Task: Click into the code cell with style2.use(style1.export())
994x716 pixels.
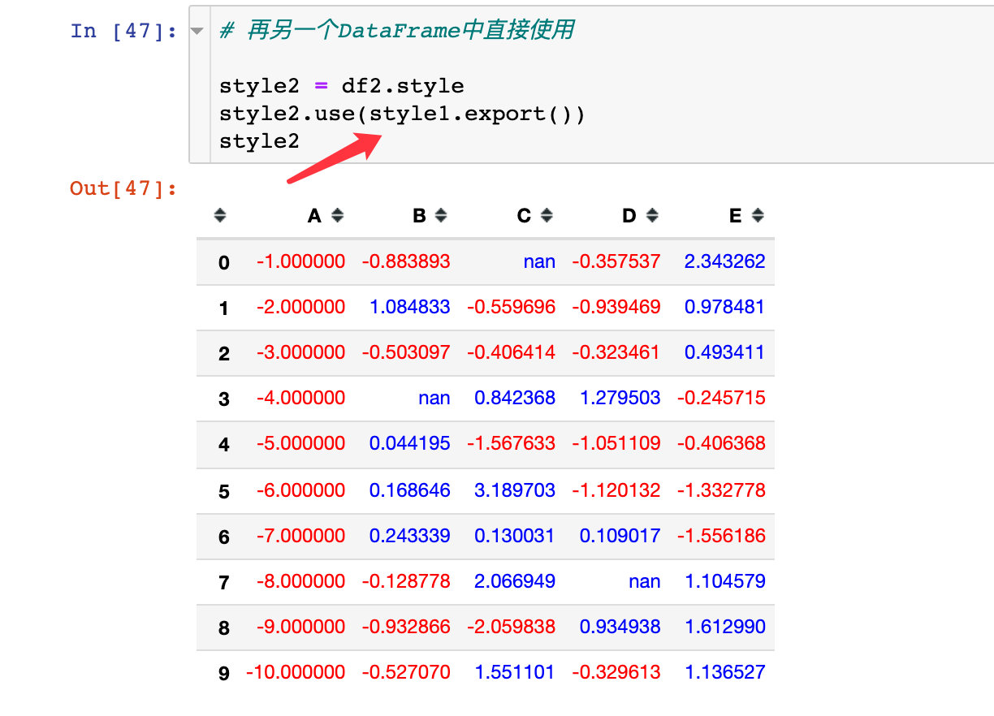Action: point(591,85)
